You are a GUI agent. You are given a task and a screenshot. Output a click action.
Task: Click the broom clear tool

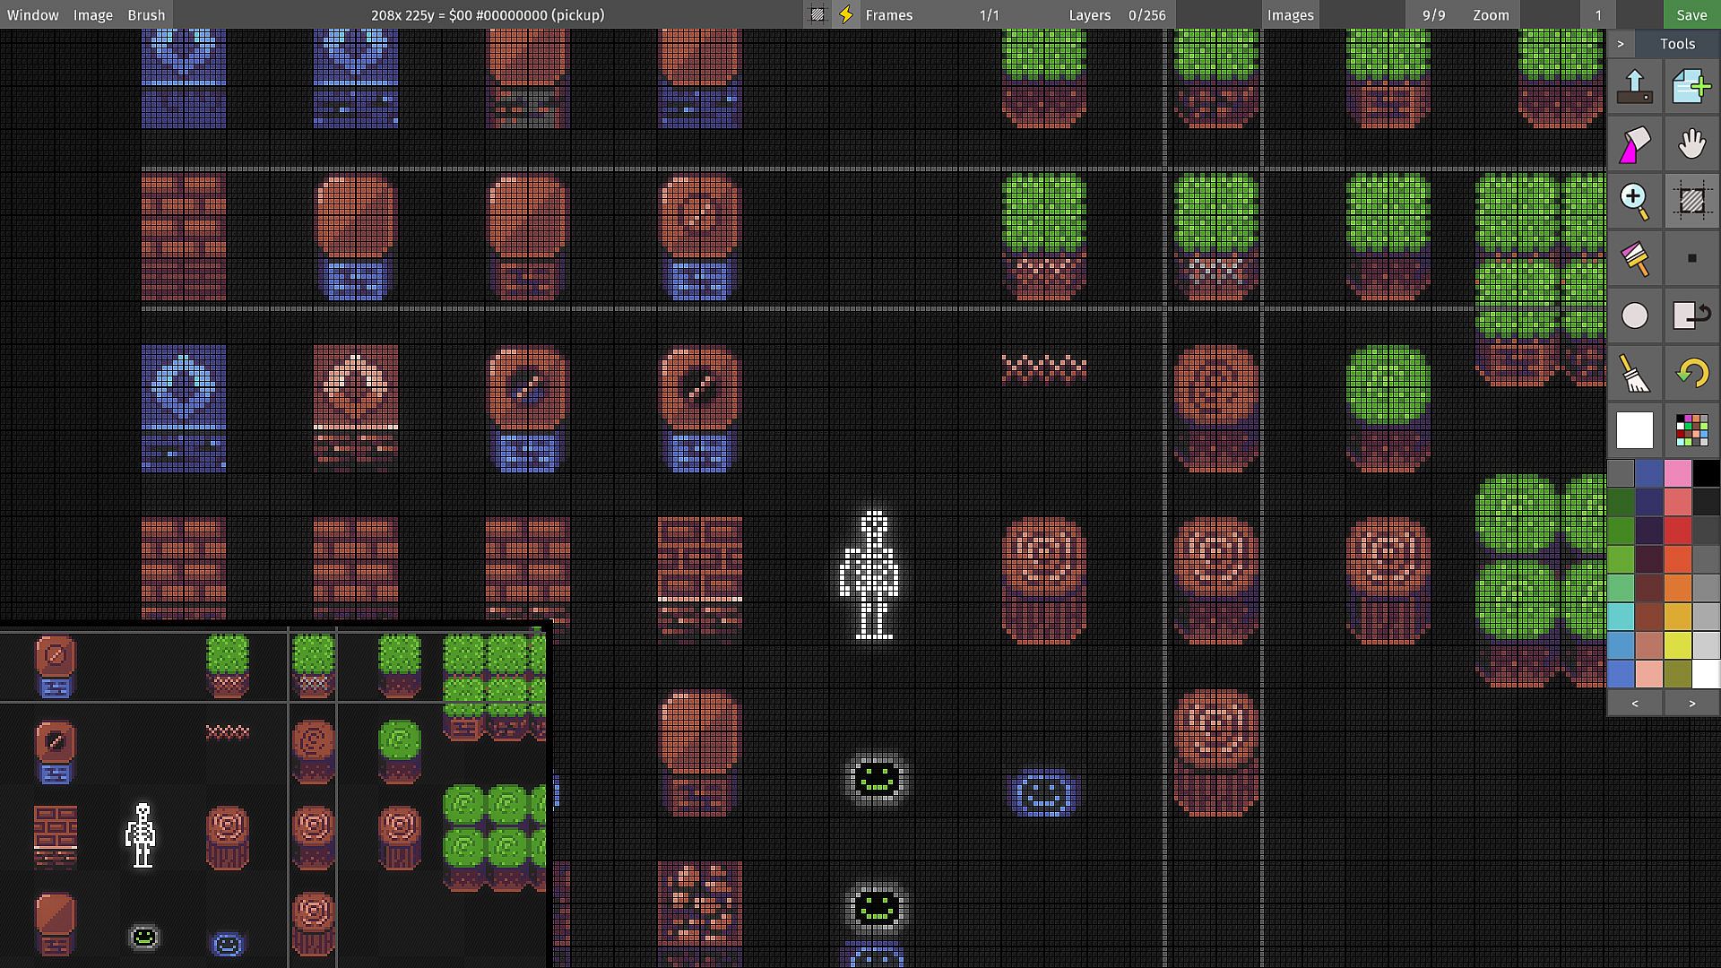(1634, 373)
